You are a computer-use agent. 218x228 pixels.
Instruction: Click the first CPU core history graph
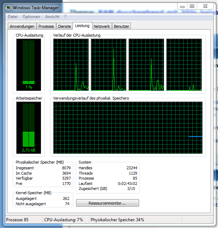click(71, 65)
